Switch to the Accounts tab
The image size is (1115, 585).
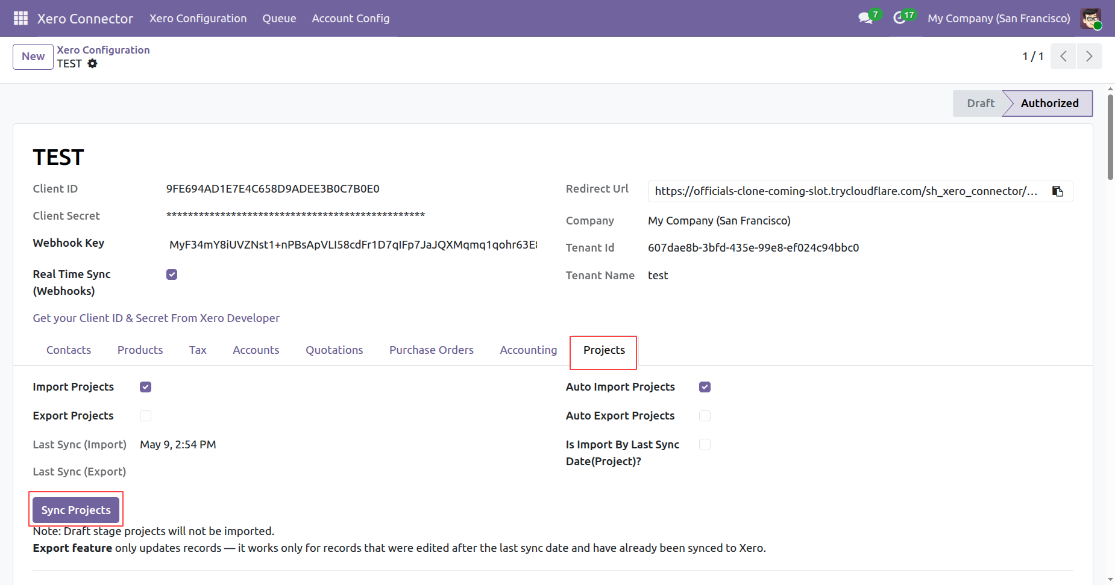[256, 350]
